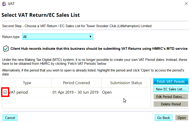Click the Go Back button
This screenshot has height=123, width=190.
[163, 118]
